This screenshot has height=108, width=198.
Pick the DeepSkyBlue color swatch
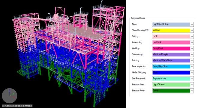pyautogui.click(x=171, y=66)
